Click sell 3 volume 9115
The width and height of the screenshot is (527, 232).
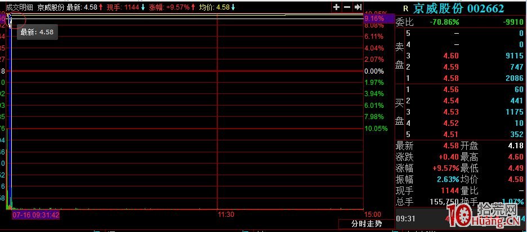point(515,56)
